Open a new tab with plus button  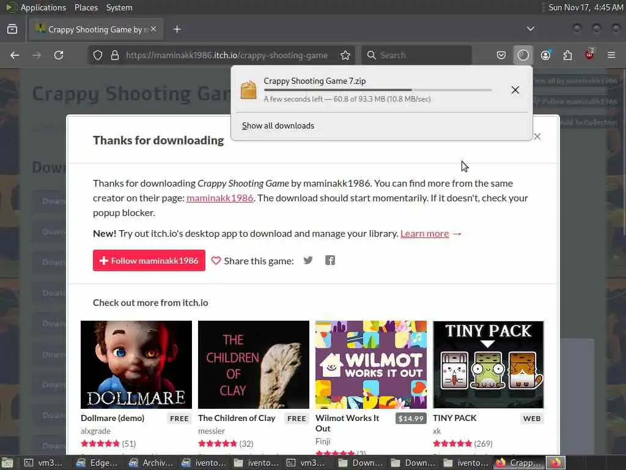pyautogui.click(x=177, y=29)
